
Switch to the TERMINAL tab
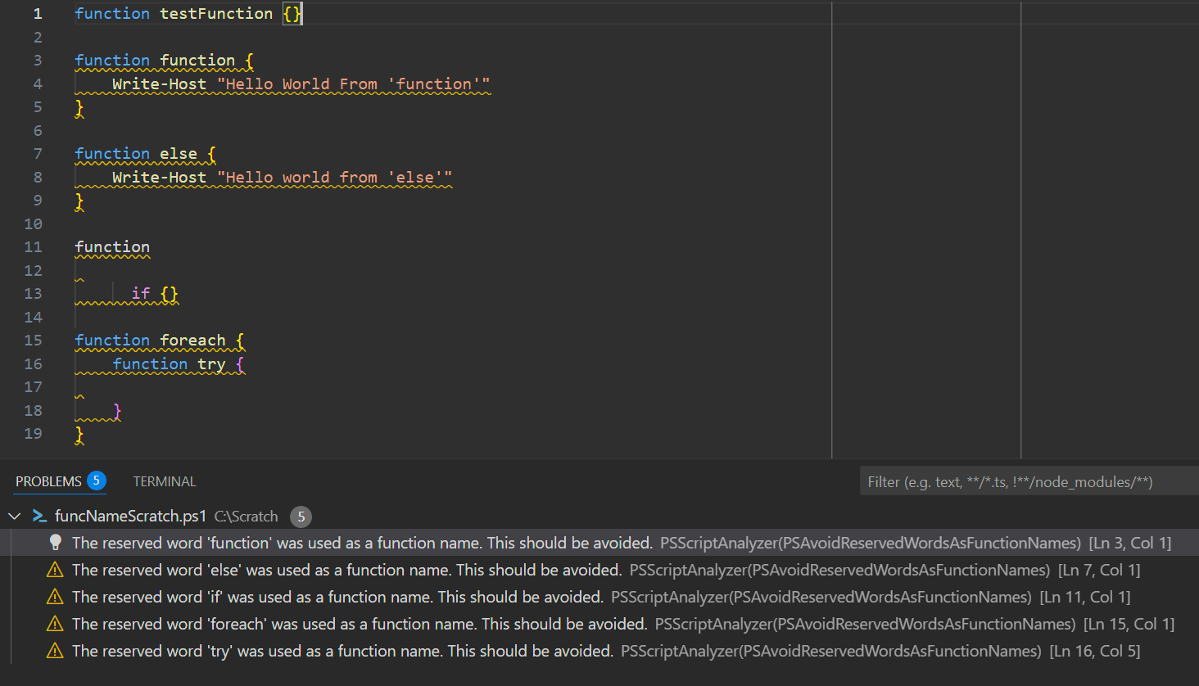[165, 481]
